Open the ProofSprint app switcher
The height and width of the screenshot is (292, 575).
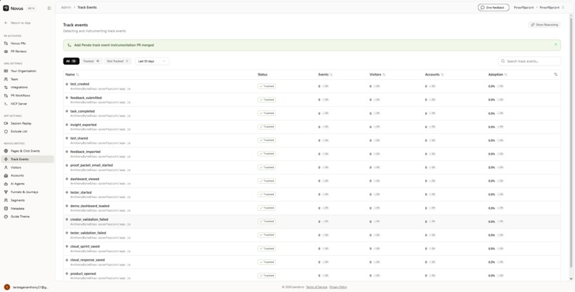(551, 7)
